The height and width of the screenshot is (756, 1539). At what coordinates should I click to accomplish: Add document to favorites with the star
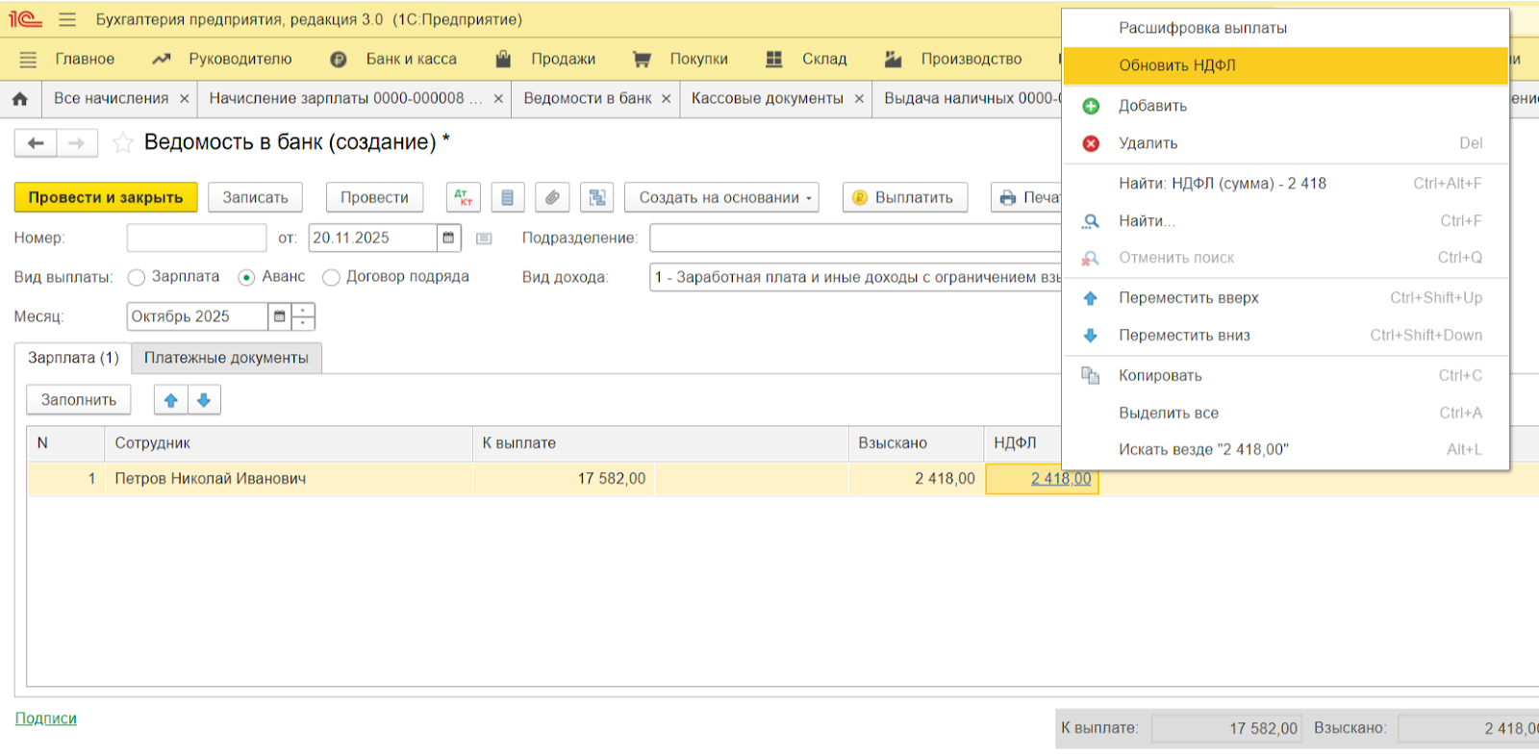coord(122,143)
